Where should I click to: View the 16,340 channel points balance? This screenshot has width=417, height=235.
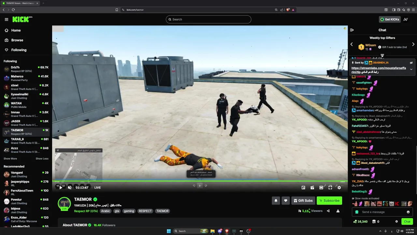click(x=360, y=222)
